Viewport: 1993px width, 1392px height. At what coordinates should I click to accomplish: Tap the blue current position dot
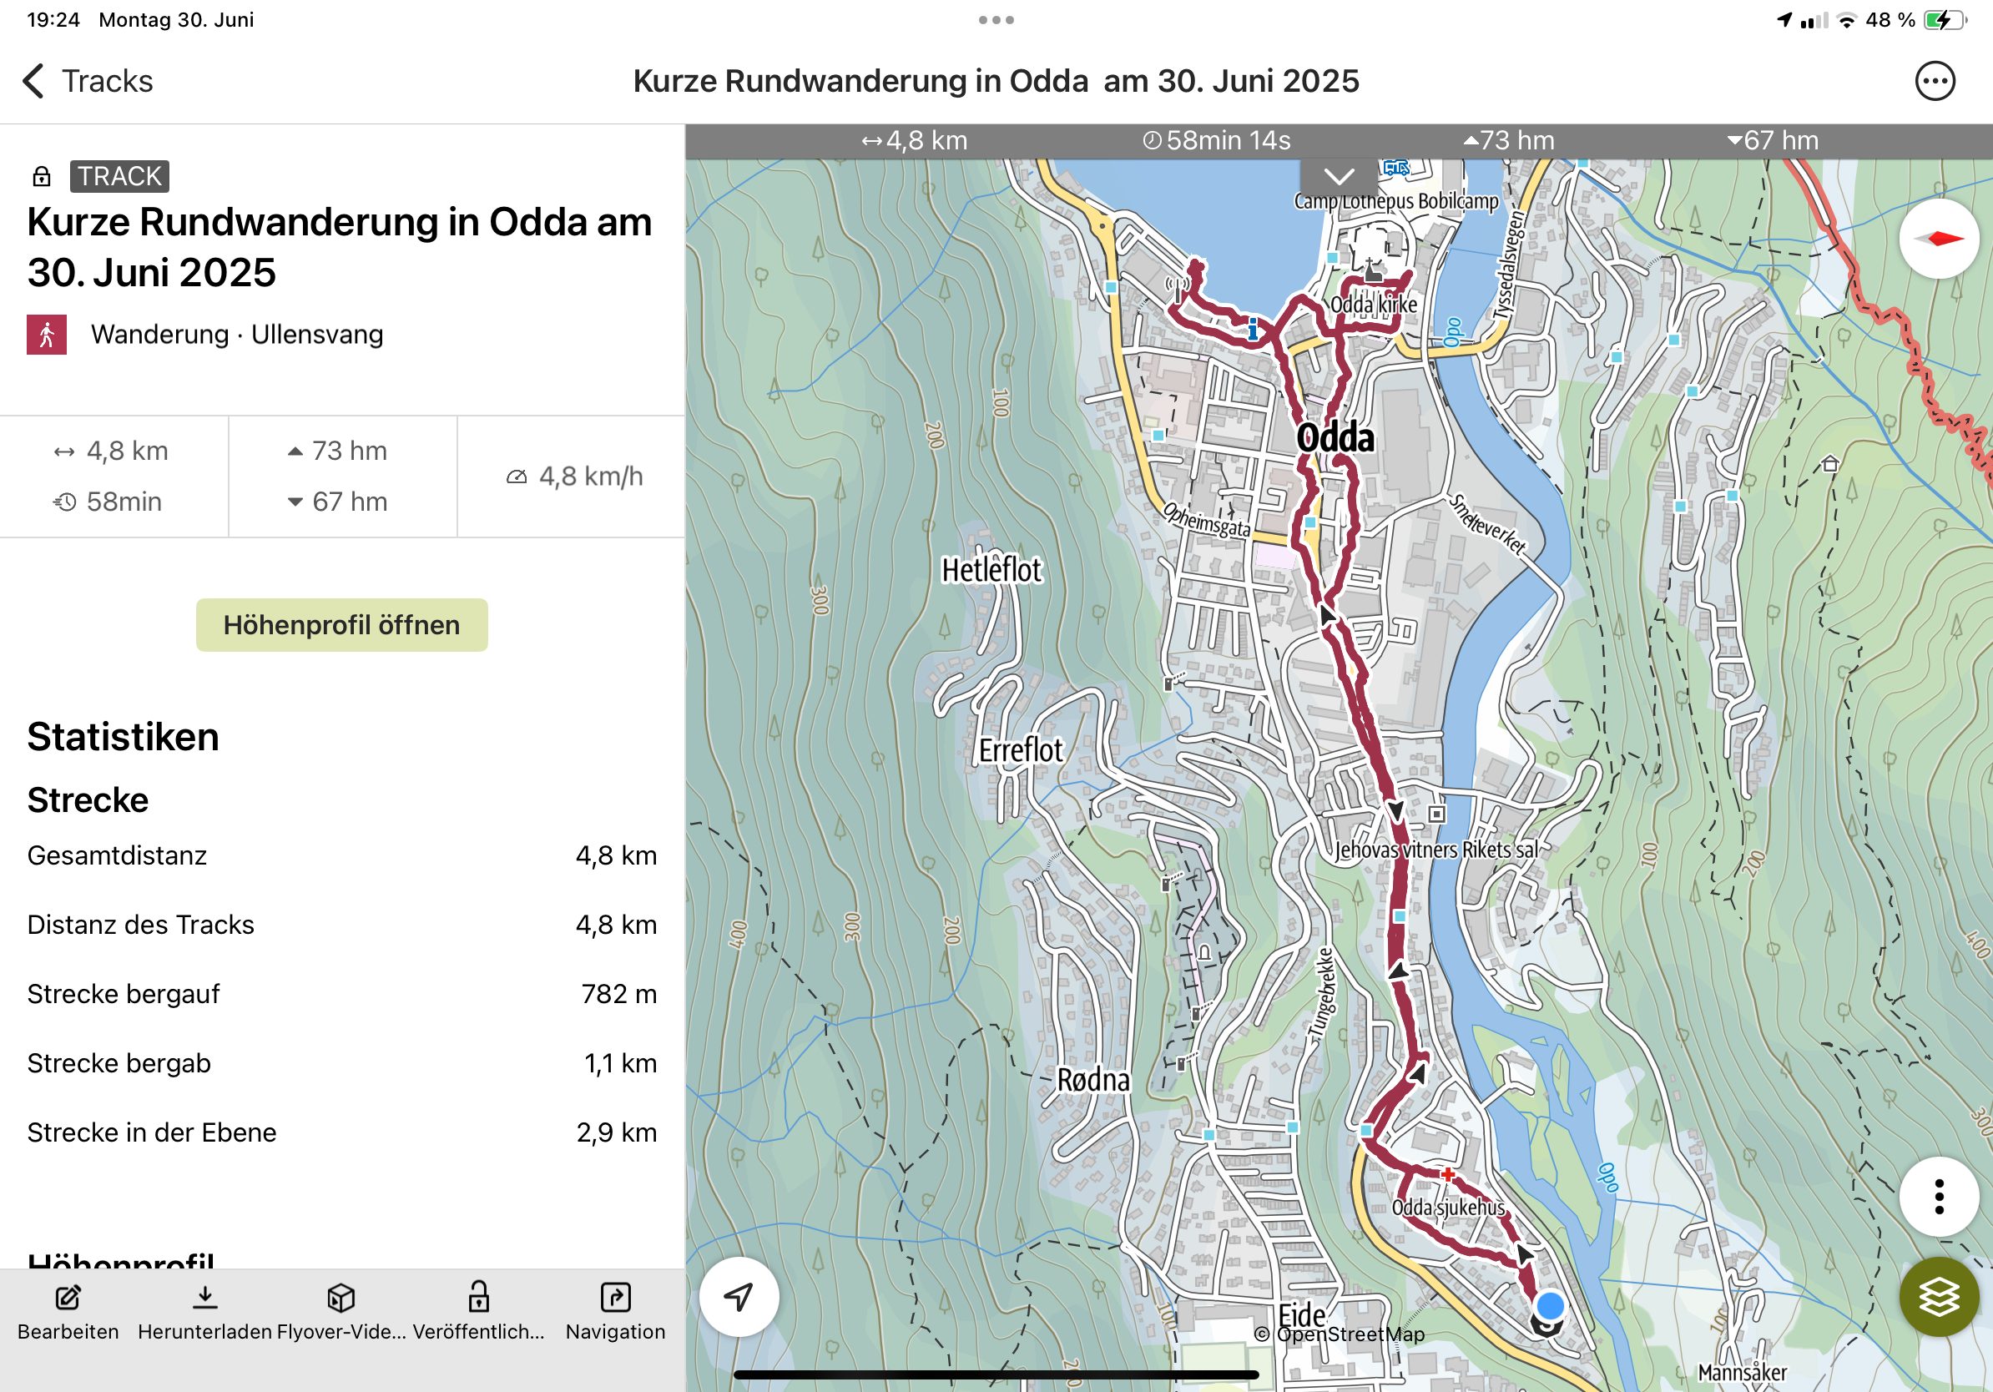click(x=1550, y=1305)
